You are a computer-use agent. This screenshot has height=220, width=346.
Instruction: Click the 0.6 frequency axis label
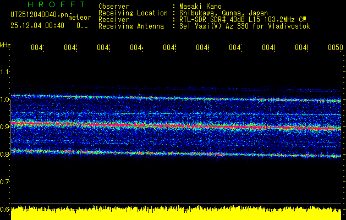coord(6,209)
